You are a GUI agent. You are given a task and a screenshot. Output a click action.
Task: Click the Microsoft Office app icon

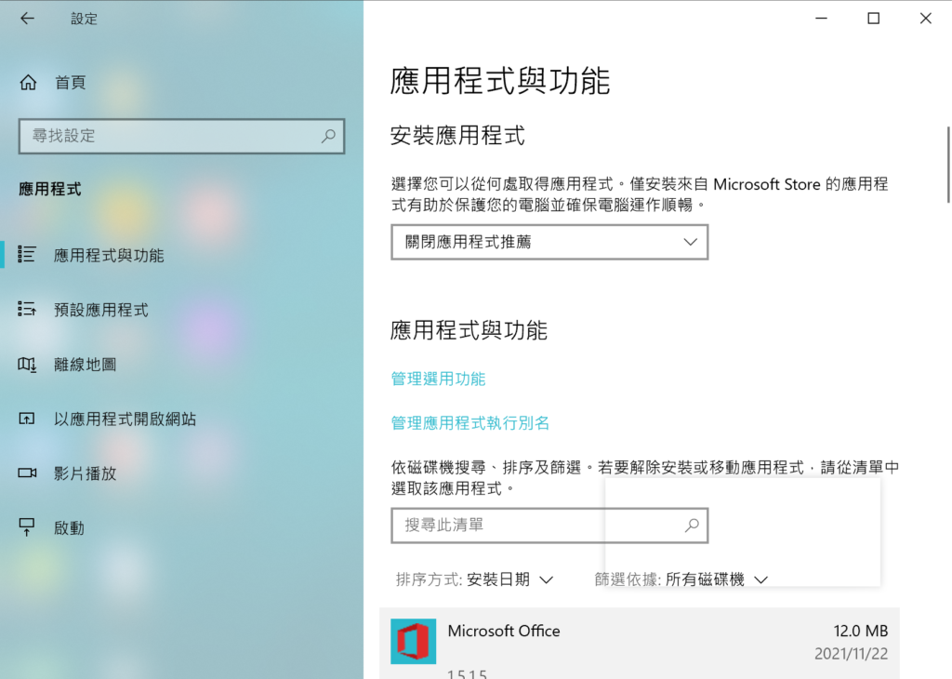point(413,642)
